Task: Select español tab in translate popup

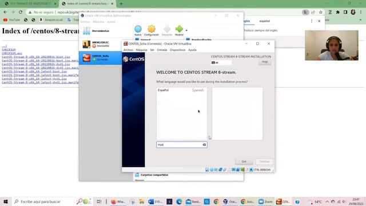Action: [265, 21]
